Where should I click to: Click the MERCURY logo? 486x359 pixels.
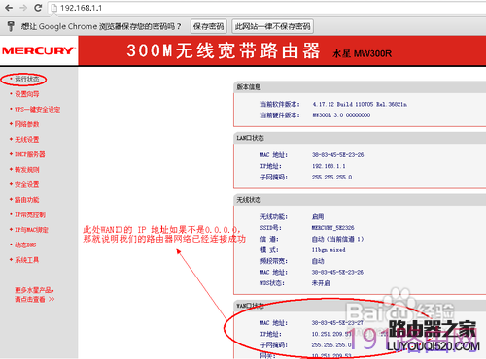[x=38, y=50]
